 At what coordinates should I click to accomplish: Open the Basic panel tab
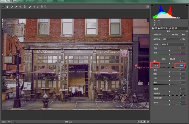coord(153,28)
